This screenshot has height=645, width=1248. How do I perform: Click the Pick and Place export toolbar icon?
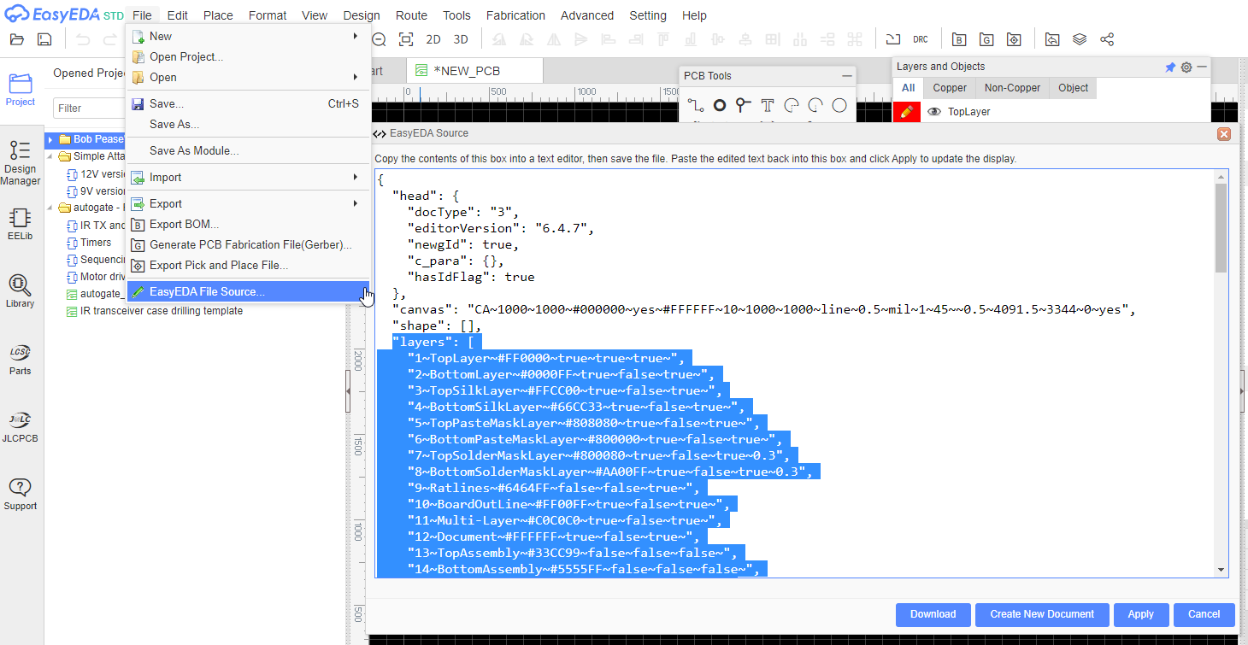pyautogui.click(x=1014, y=39)
